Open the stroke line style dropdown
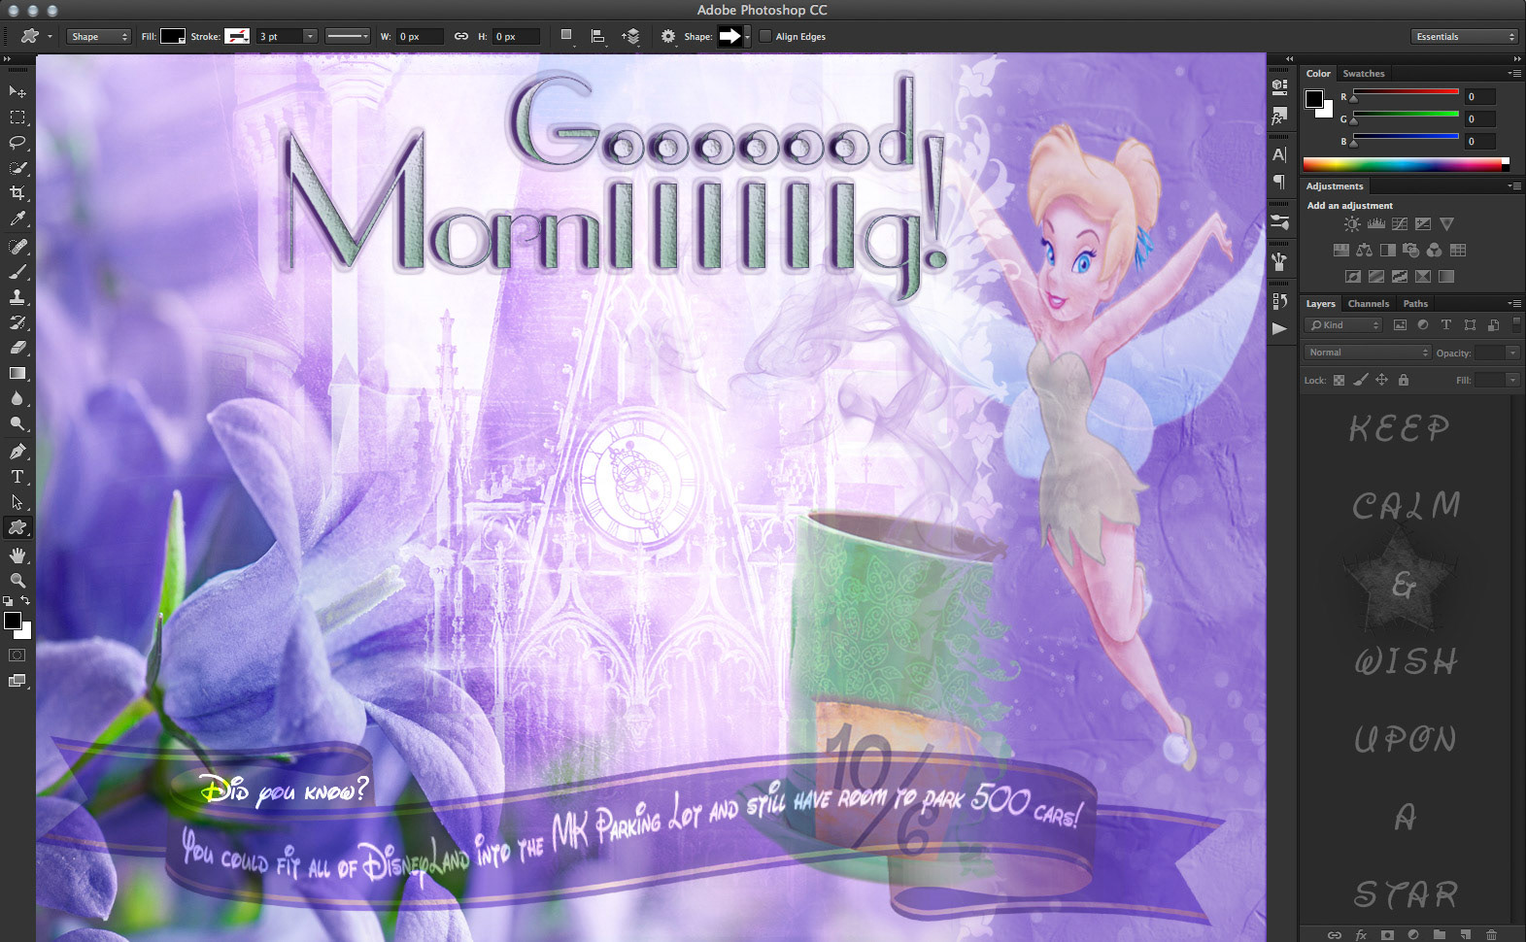Screen dimensions: 1526x942 click(348, 37)
